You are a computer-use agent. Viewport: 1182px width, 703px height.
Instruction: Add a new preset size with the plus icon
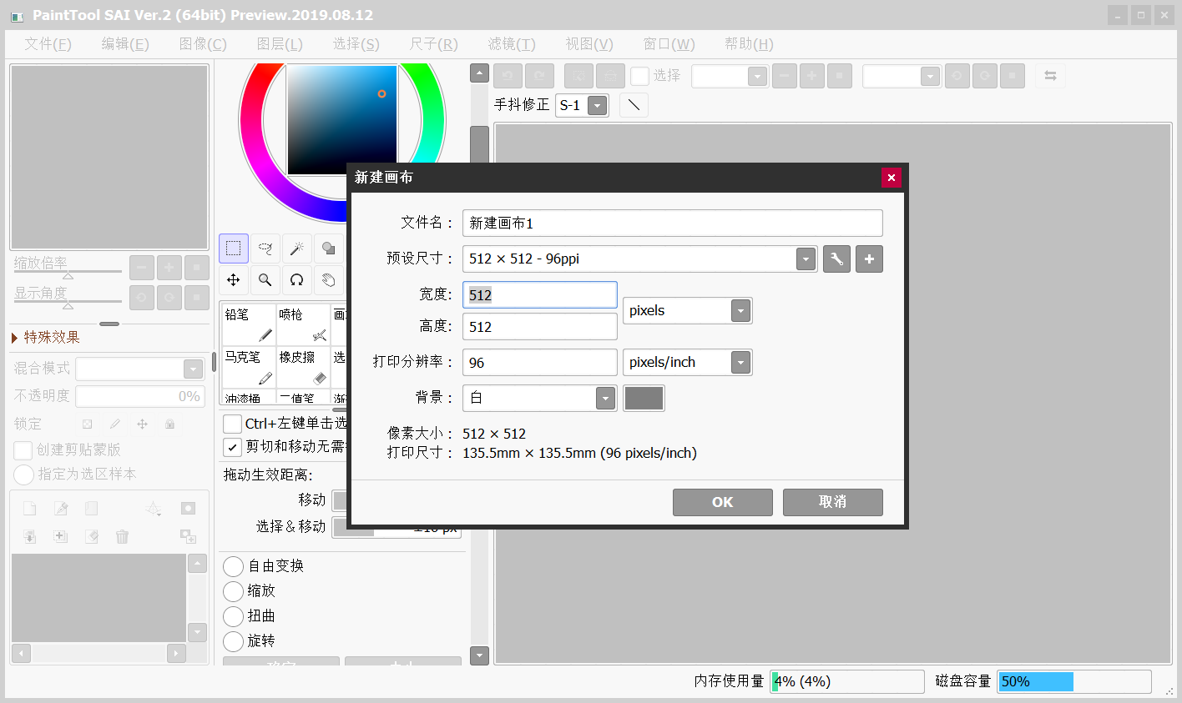[x=869, y=259]
